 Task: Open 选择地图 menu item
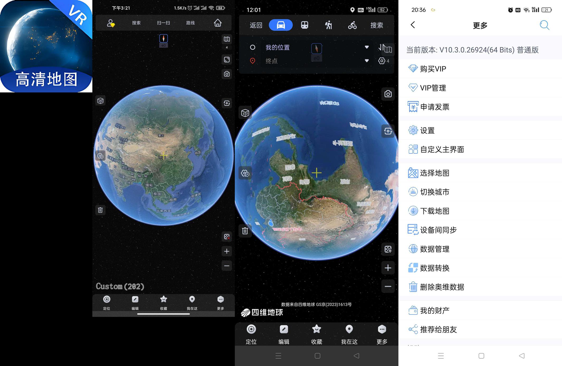pos(435,173)
